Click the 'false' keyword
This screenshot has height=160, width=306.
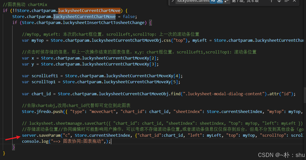[x=129, y=16]
